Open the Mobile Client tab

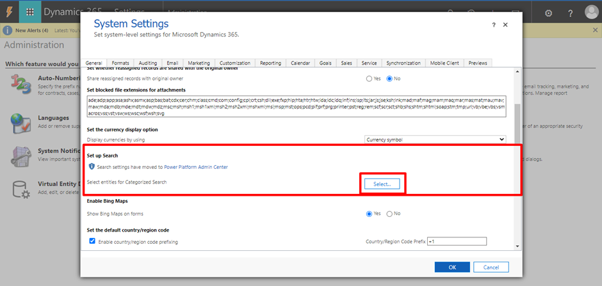444,63
